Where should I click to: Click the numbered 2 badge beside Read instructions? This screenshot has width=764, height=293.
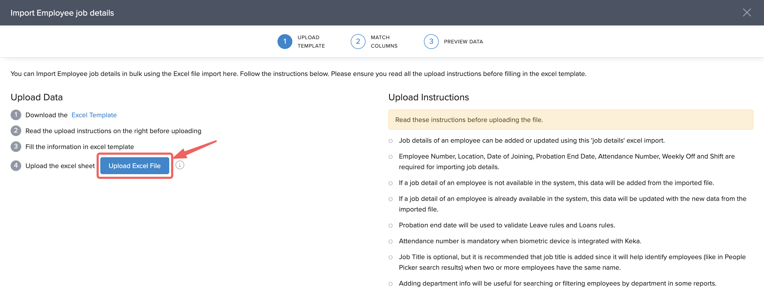pyautogui.click(x=16, y=131)
